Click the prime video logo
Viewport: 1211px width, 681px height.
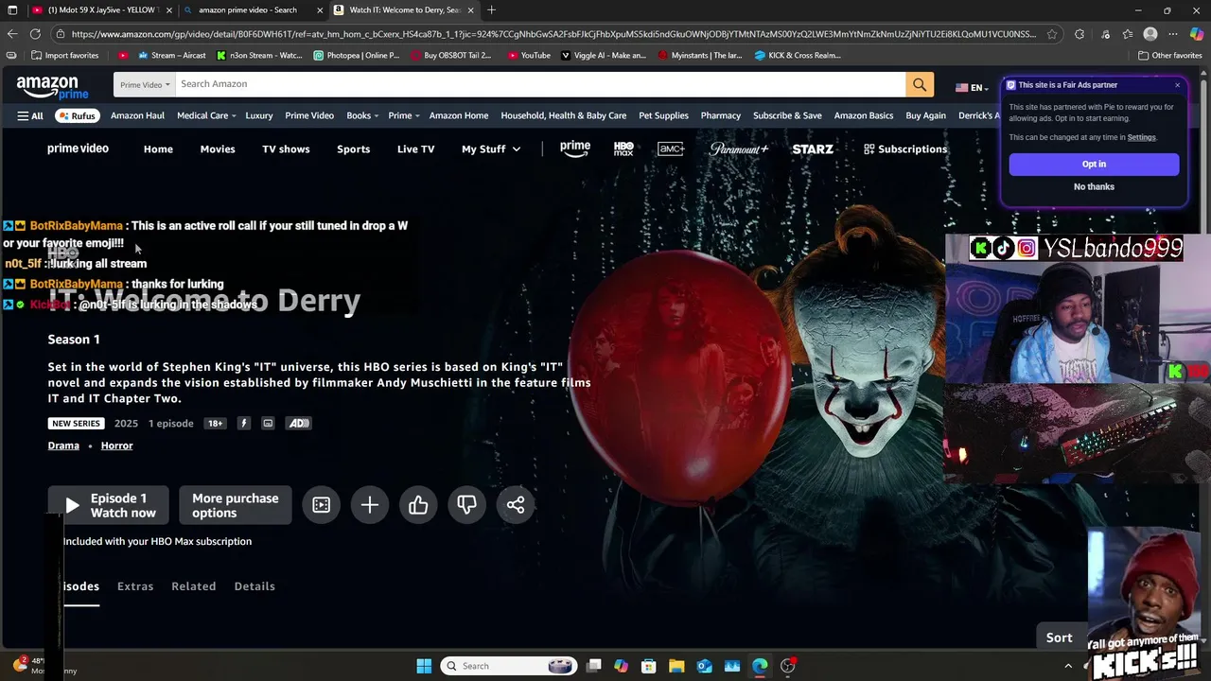pyautogui.click(x=78, y=148)
